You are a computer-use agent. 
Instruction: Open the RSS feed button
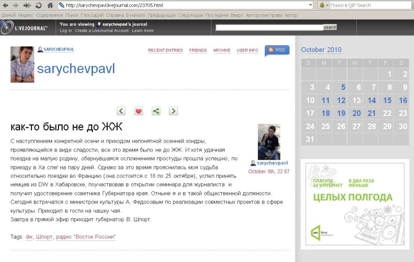pyautogui.click(x=277, y=50)
